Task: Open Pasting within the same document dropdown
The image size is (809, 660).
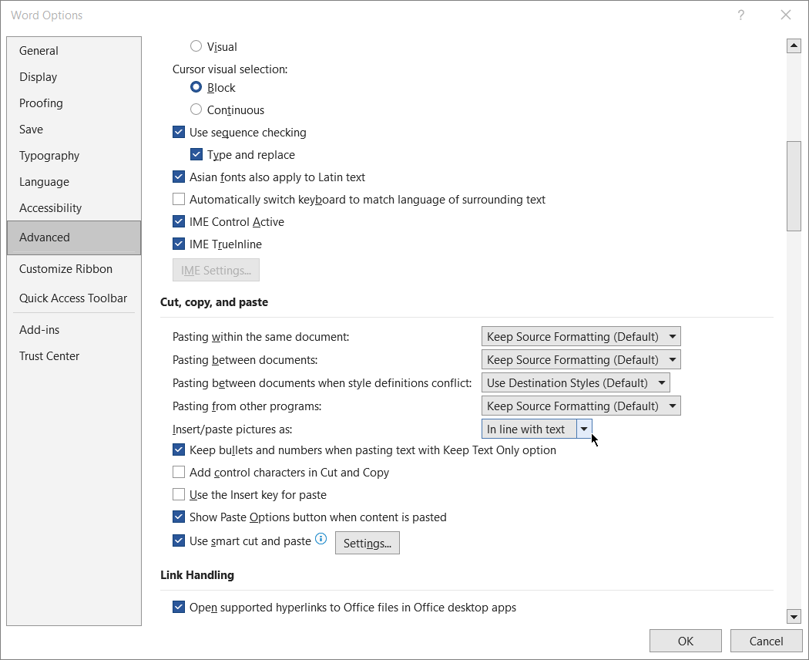Action: pyautogui.click(x=581, y=337)
